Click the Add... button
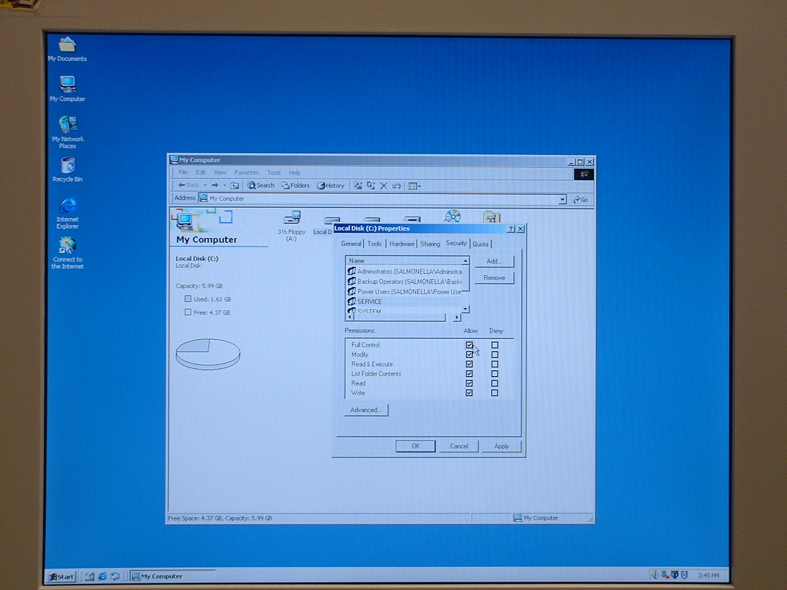This screenshot has width=787, height=590. click(494, 261)
